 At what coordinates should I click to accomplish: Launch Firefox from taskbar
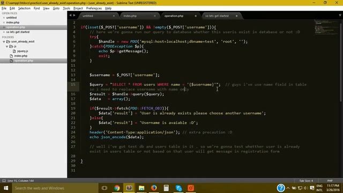coord(154,188)
